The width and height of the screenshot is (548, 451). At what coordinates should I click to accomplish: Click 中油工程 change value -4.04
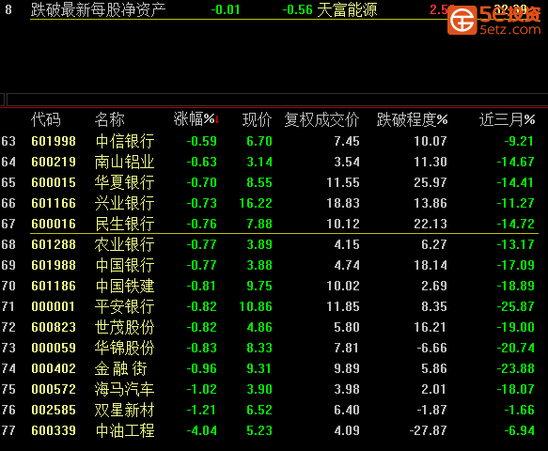202,430
